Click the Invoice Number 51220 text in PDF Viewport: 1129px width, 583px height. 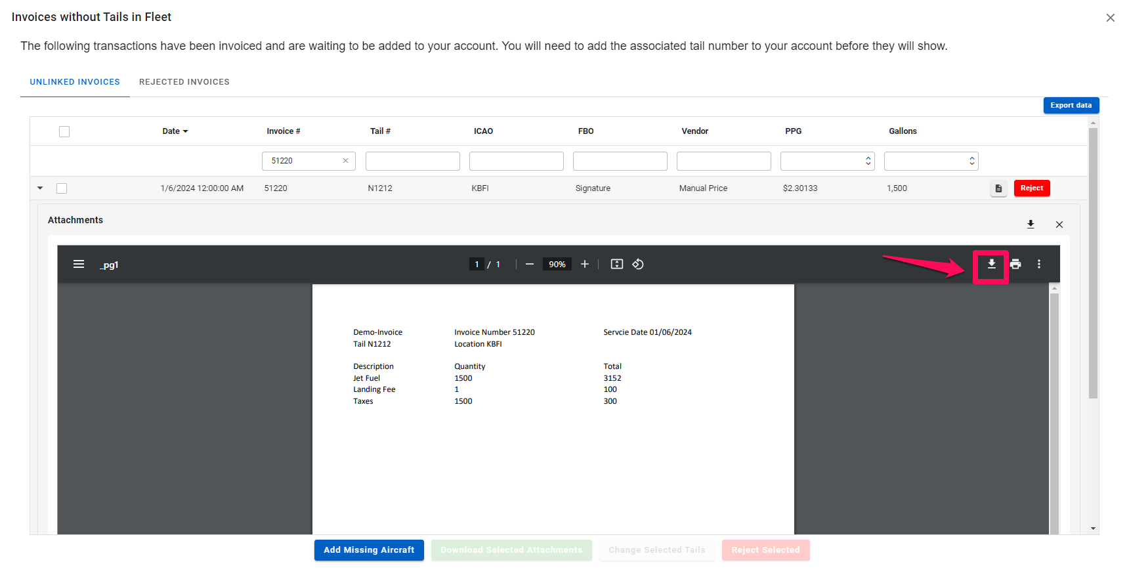[x=494, y=332]
